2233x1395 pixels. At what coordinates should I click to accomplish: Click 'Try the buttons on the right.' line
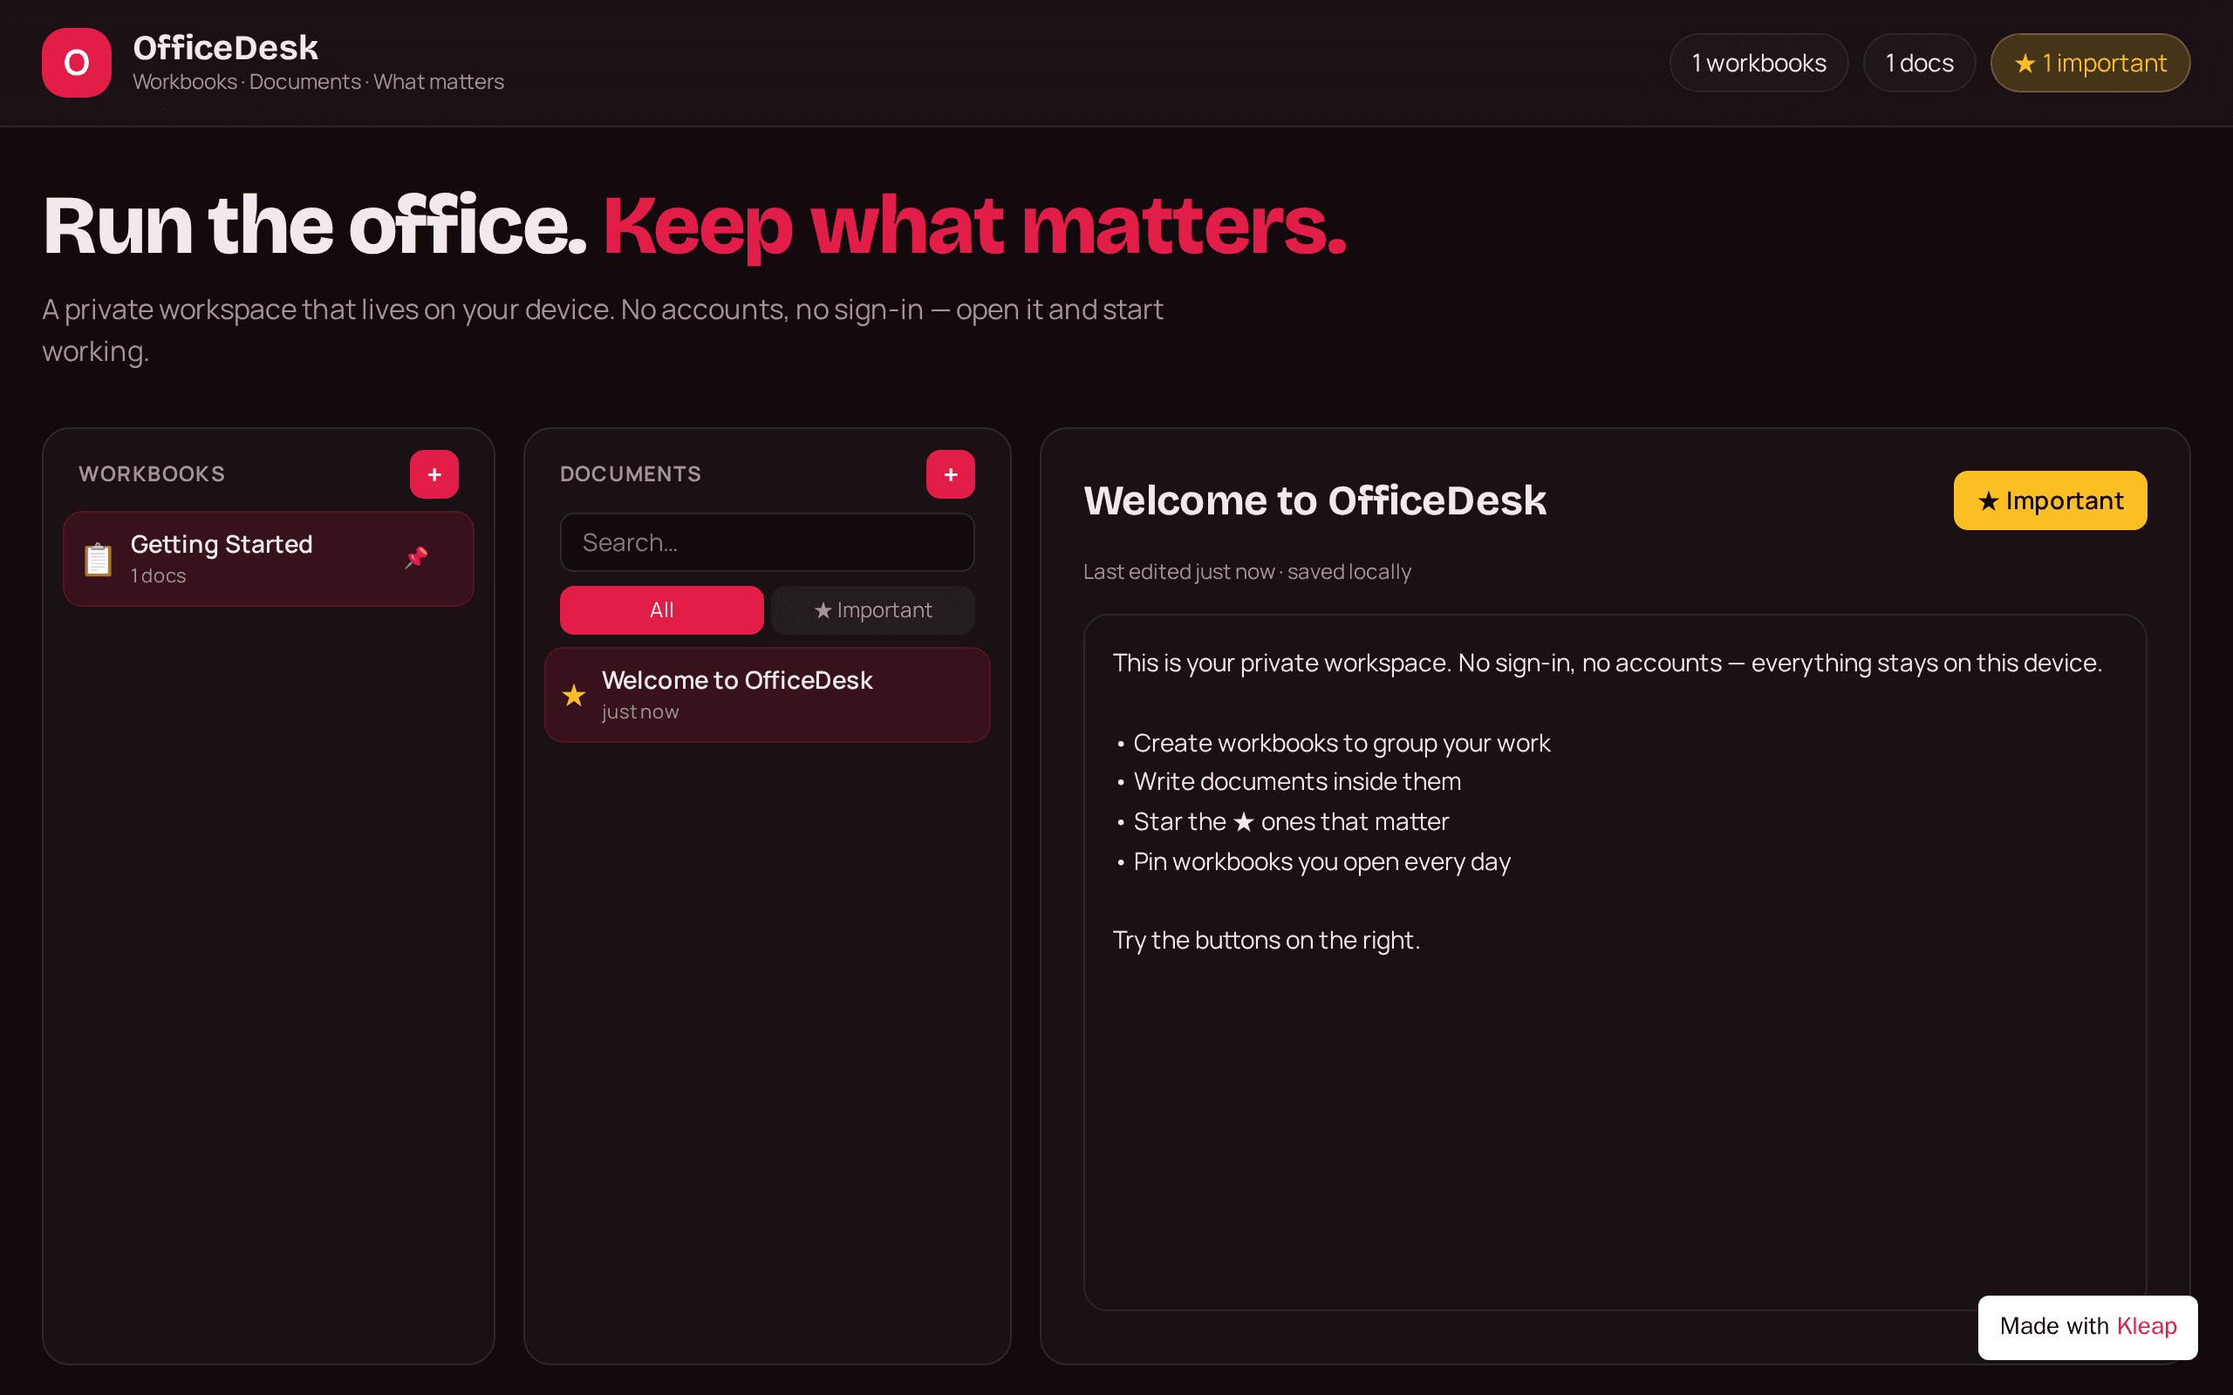[1266, 940]
